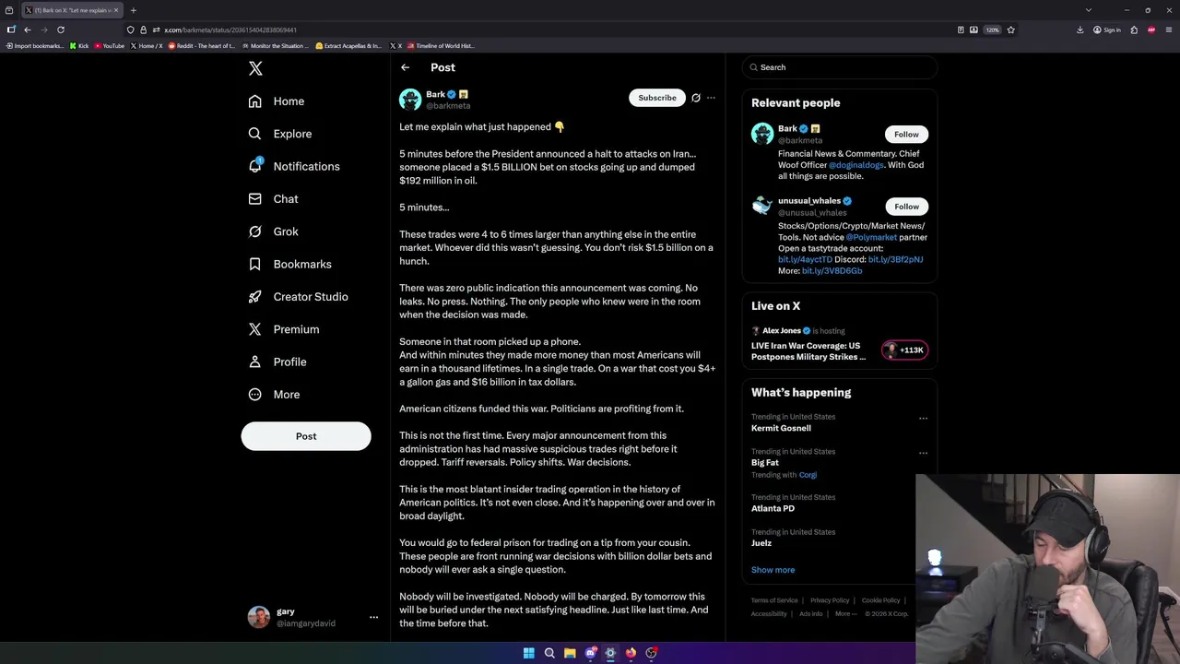Open Terms of Service link
Screen dimensions: 1180x664
tap(773, 600)
